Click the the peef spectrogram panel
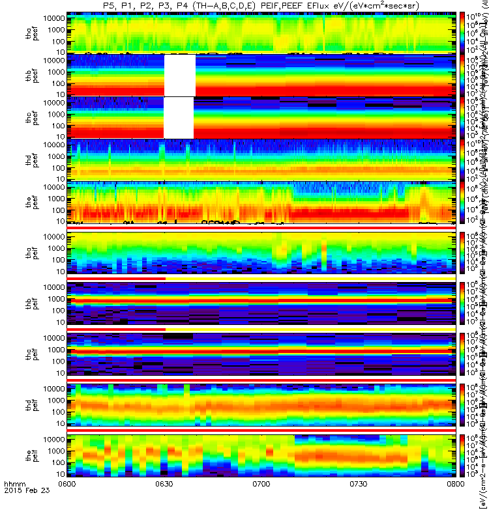 coord(261,202)
